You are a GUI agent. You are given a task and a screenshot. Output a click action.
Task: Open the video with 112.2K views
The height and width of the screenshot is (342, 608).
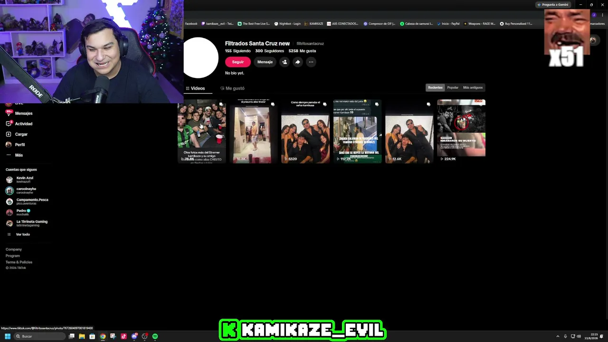(x=357, y=131)
